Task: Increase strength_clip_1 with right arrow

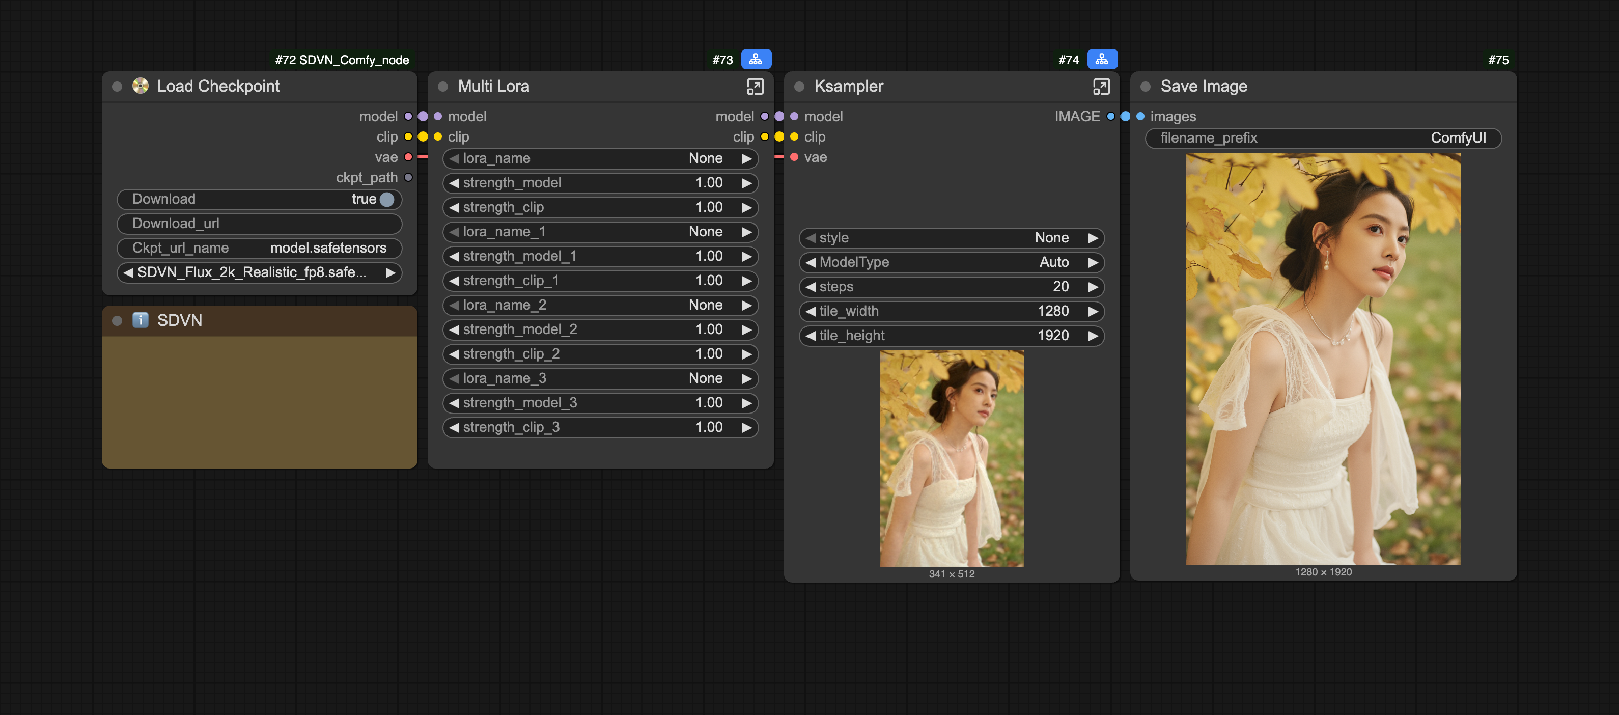Action: tap(747, 281)
